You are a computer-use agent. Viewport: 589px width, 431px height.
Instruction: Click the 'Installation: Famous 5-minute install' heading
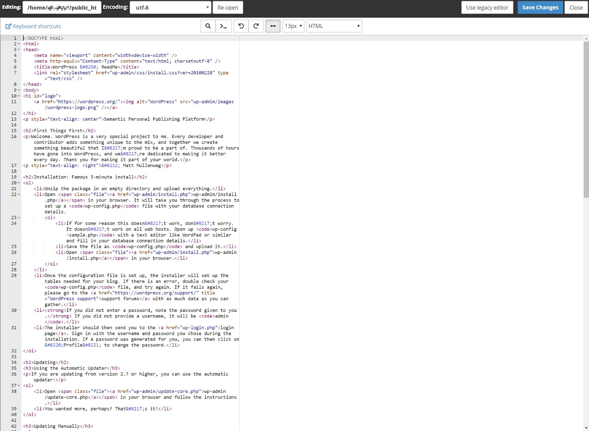coord(85,177)
